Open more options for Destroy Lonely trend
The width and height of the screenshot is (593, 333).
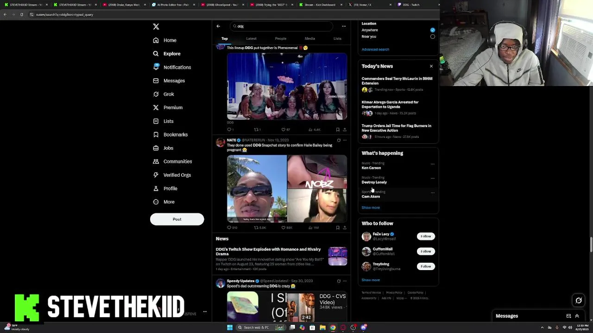coord(433,178)
